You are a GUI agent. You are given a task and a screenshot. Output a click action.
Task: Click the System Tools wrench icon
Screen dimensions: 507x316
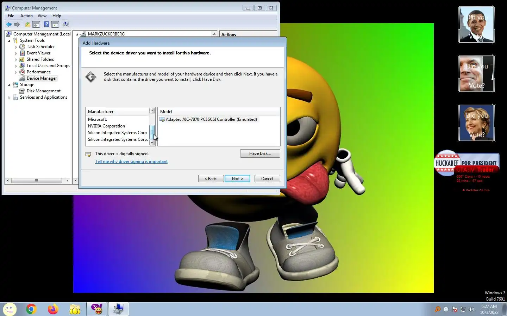pyautogui.click(x=15, y=40)
